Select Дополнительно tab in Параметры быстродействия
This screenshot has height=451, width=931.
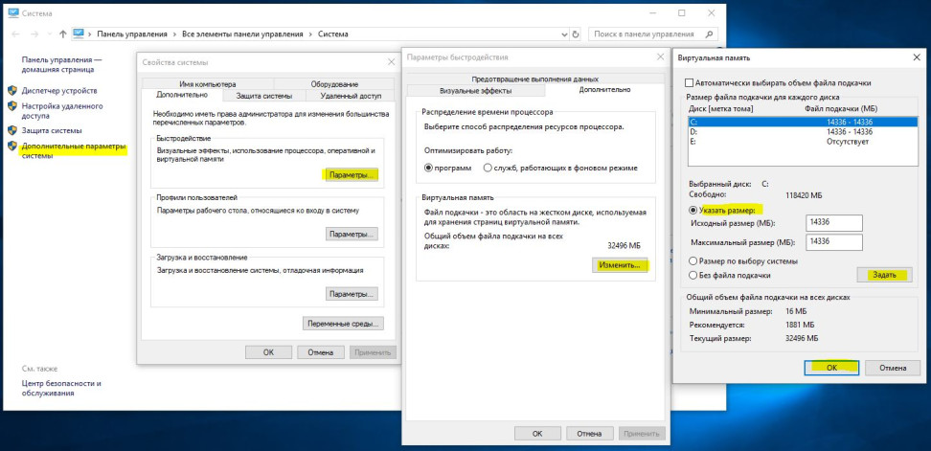tap(604, 90)
